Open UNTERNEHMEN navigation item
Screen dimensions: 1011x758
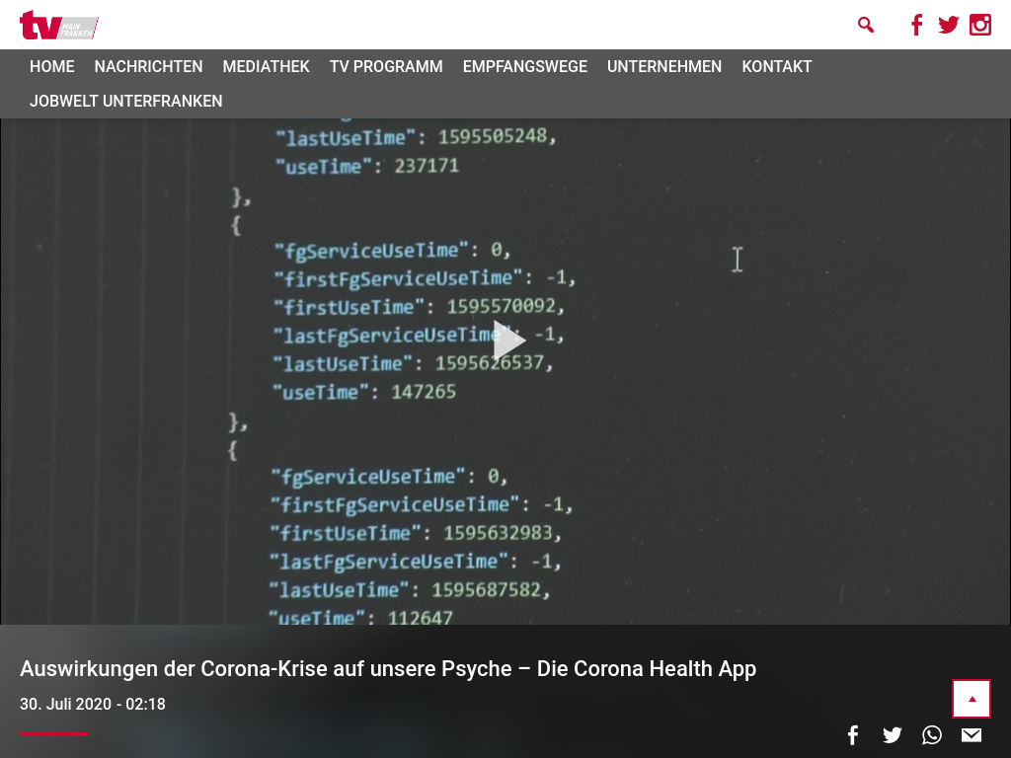pyautogui.click(x=664, y=66)
